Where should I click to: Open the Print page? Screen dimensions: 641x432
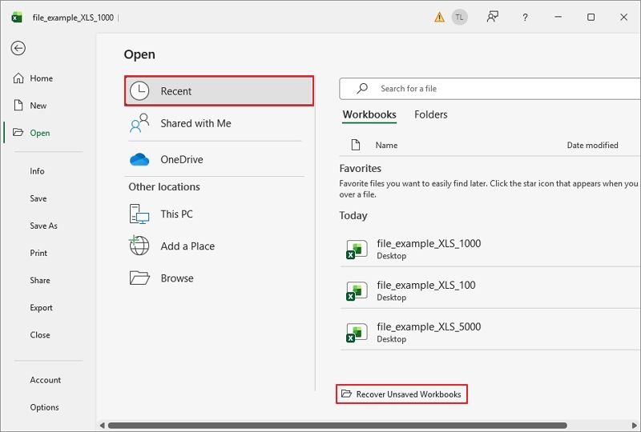pyautogui.click(x=38, y=253)
